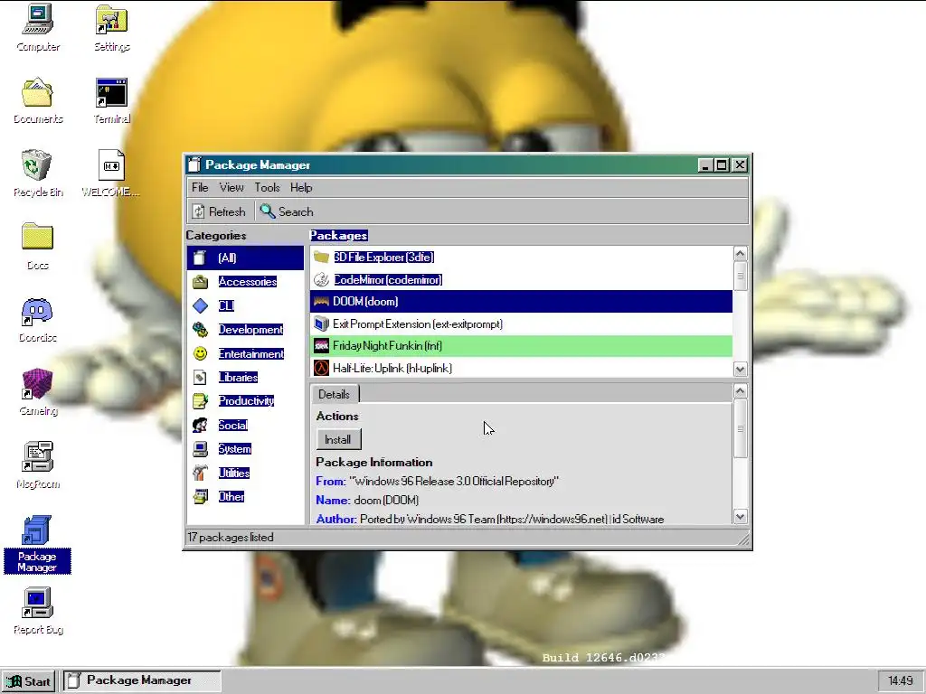The image size is (926, 694).
Task: Click the CLI blue diamond icon
Action: point(200,305)
